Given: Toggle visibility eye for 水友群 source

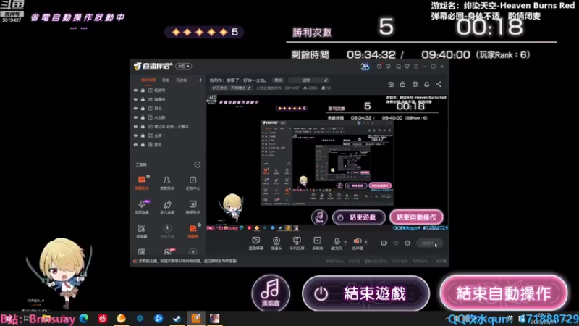Looking at the screenshot, I should click(135, 117).
